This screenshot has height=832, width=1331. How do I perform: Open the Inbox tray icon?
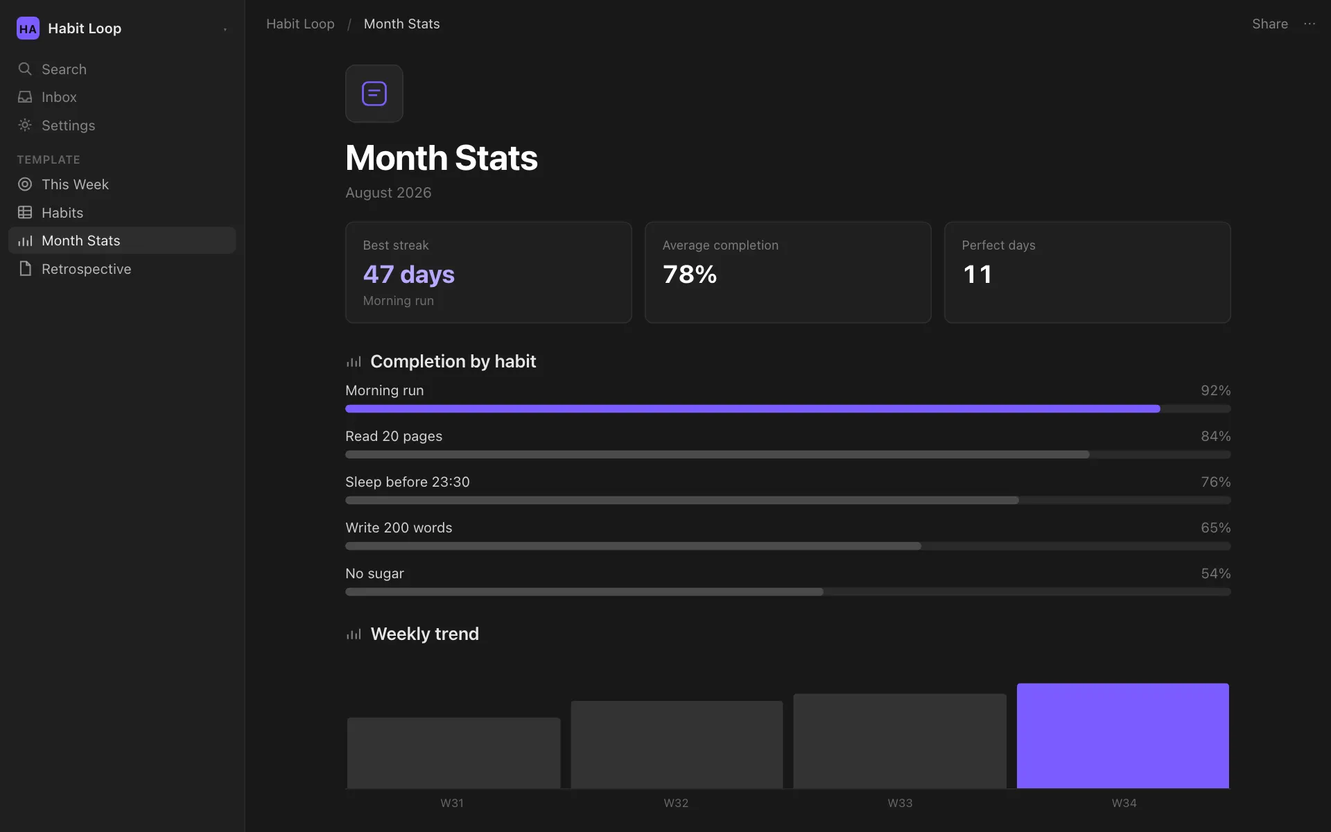pos(25,97)
